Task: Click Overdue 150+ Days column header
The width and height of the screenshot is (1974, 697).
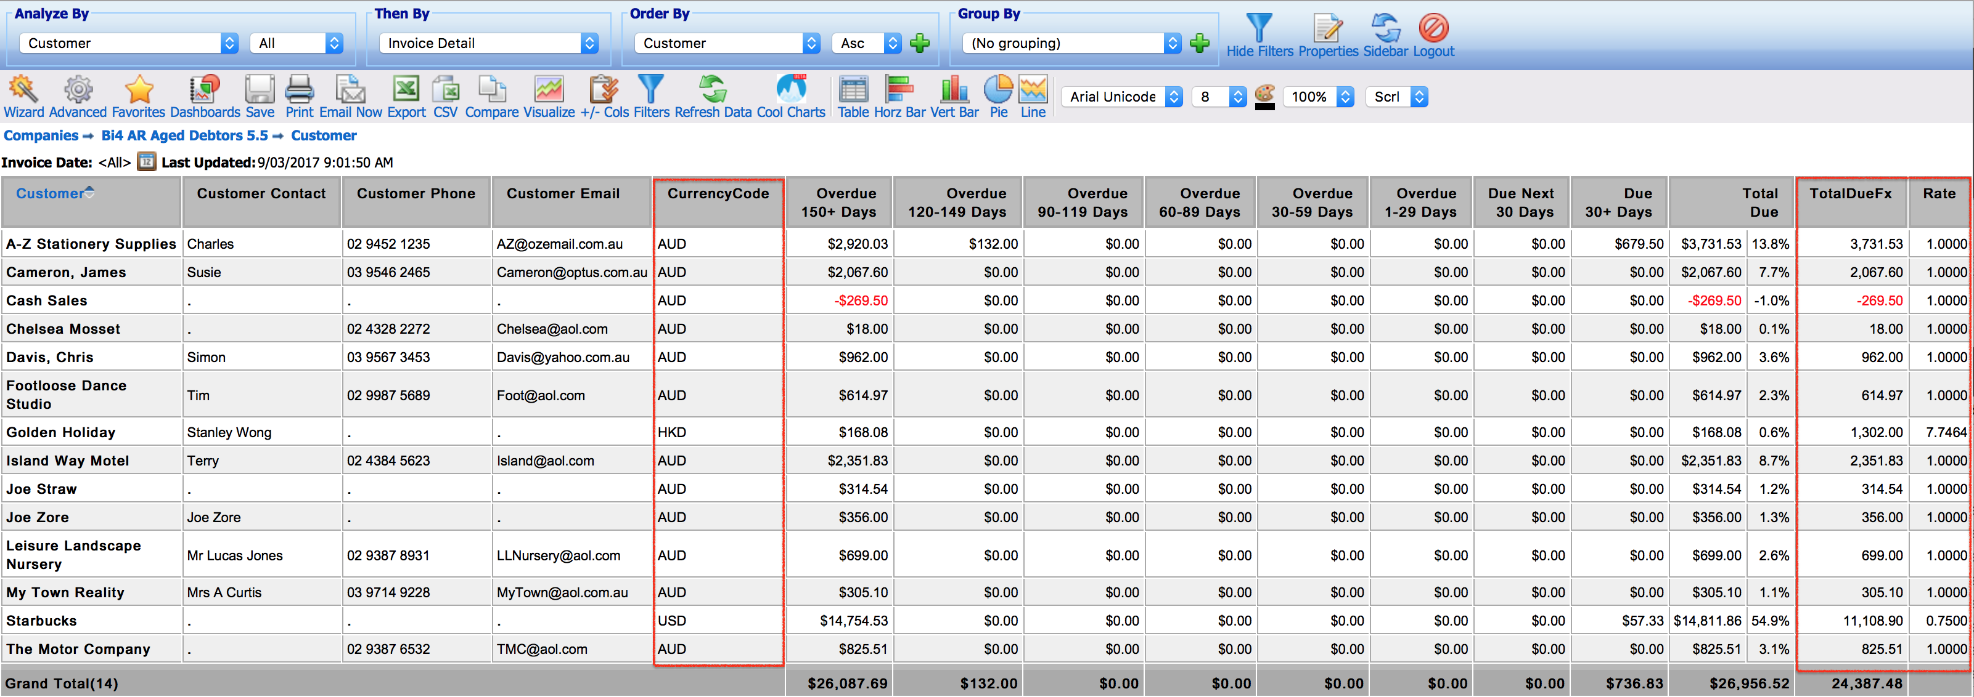Action: coord(838,203)
